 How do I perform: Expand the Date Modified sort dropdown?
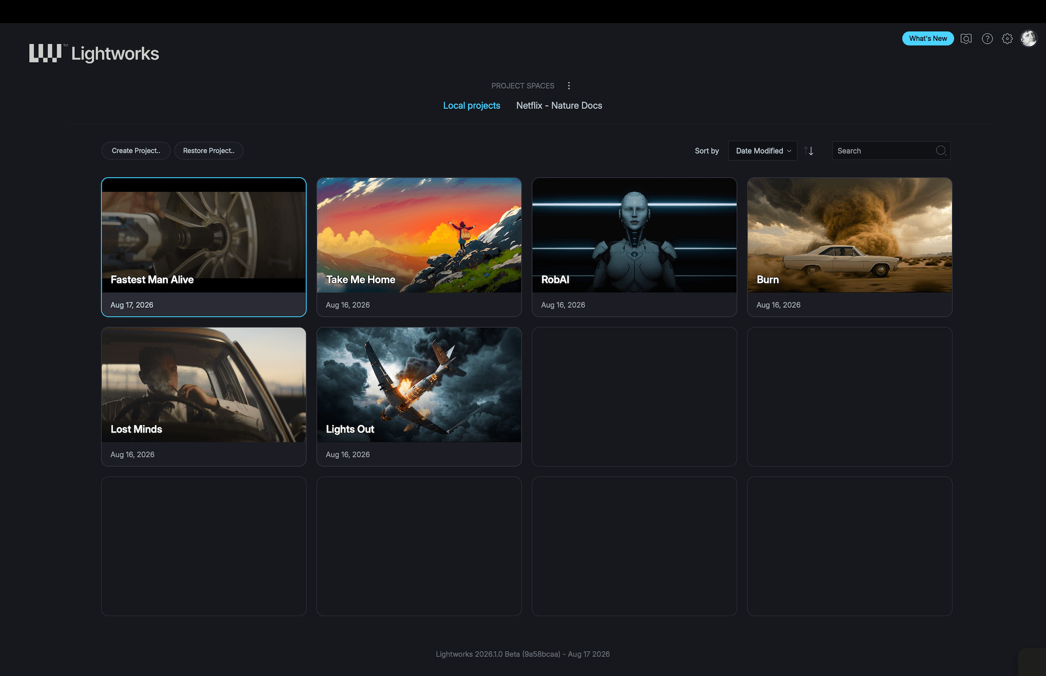coord(763,151)
